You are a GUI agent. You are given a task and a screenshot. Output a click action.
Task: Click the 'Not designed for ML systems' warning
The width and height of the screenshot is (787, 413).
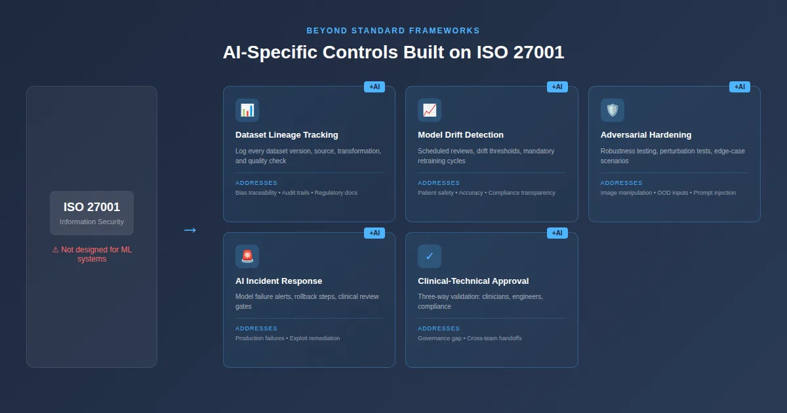click(92, 254)
